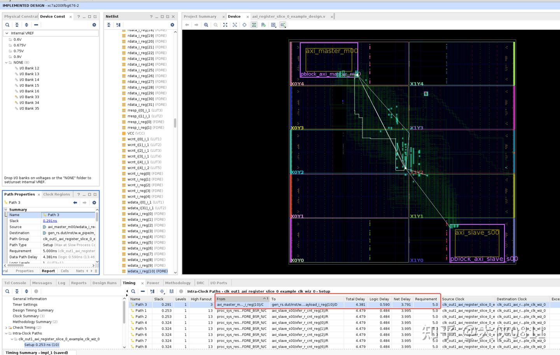Click the Zoom Fit icon in Device toolbar
This screenshot has height=355, width=560.
coord(225,25)
